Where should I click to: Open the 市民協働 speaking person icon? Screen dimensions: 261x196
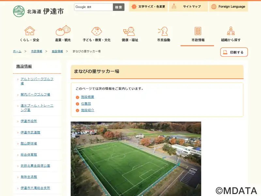point(163,31)
